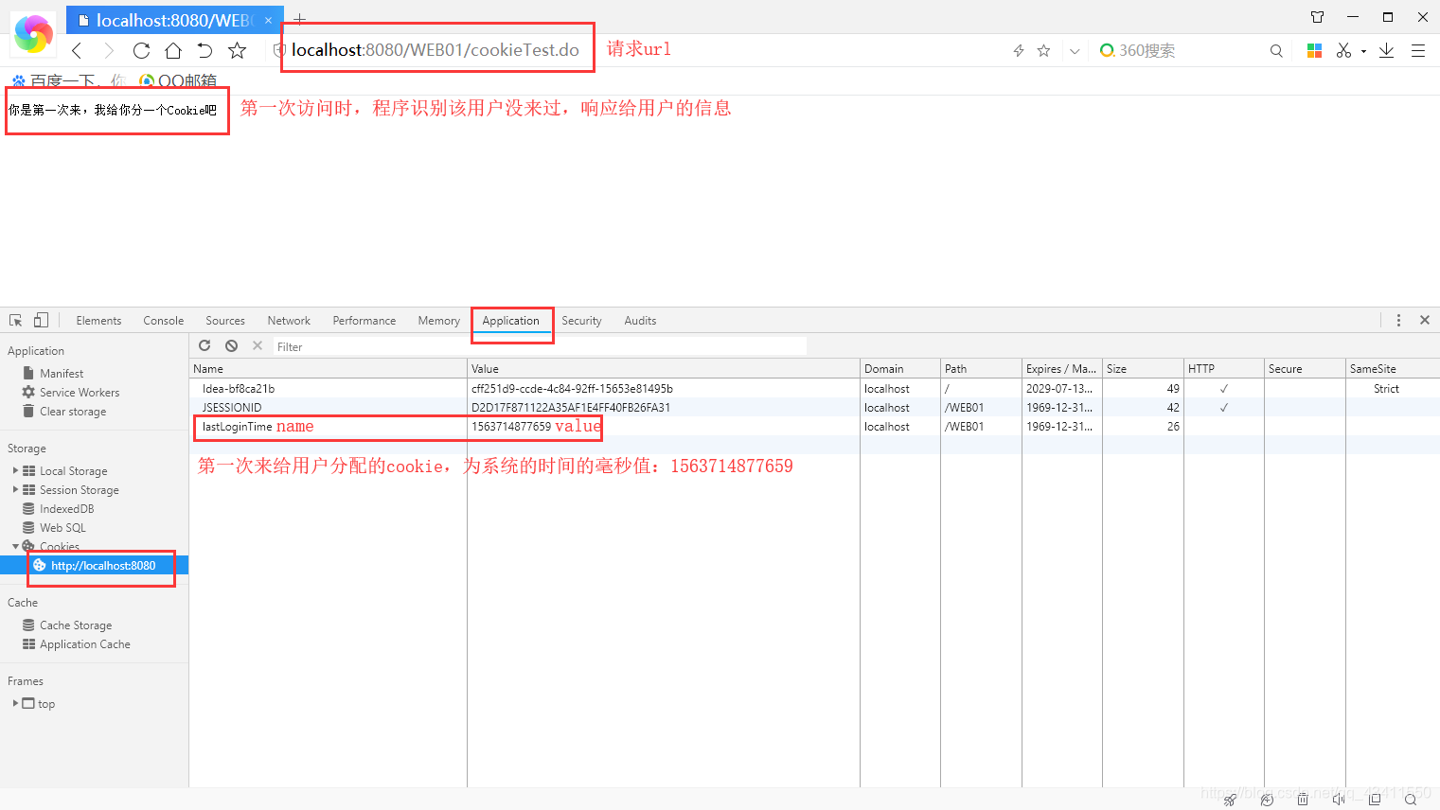Switch to the Network tab
This screenshot has width=1440, height=810.
coord(289,321)
